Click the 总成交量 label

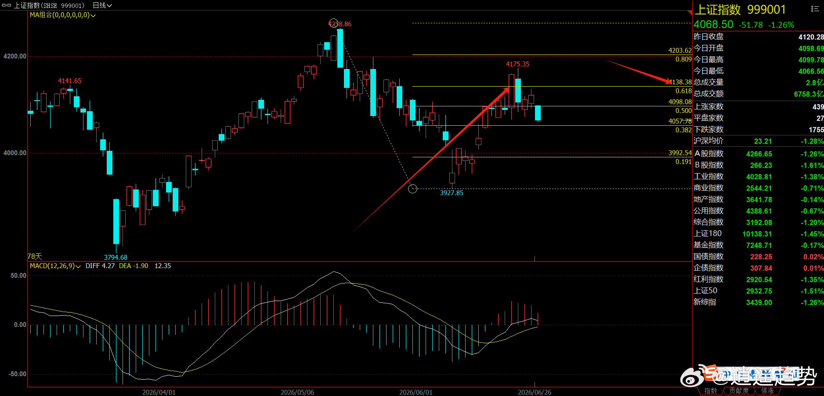(x=708, y=83)
